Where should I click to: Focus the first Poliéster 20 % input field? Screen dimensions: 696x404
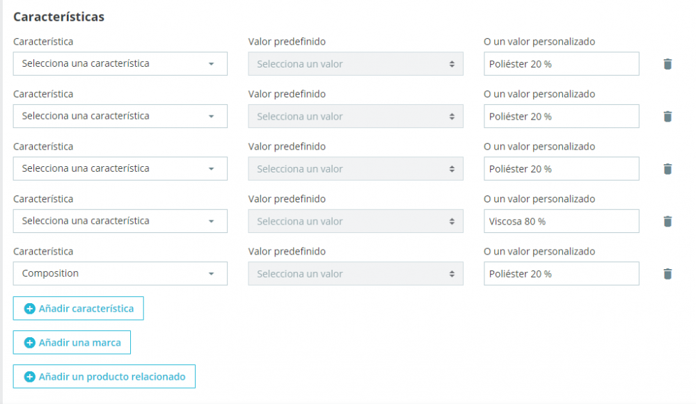click(561, 64)
